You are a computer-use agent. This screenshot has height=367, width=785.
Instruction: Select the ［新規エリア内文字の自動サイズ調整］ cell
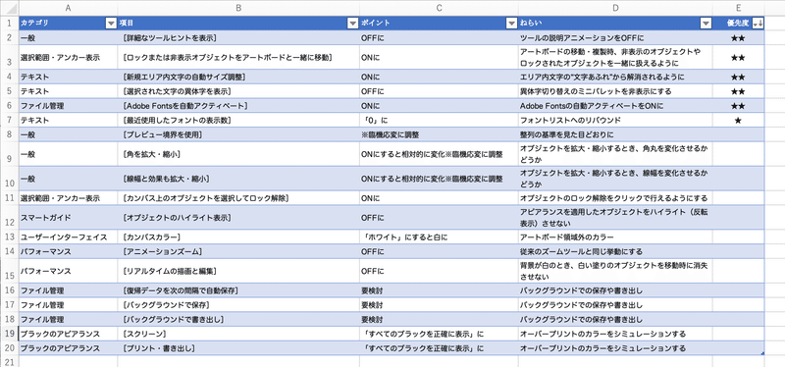pyautogui.click(x=238, y=77)
